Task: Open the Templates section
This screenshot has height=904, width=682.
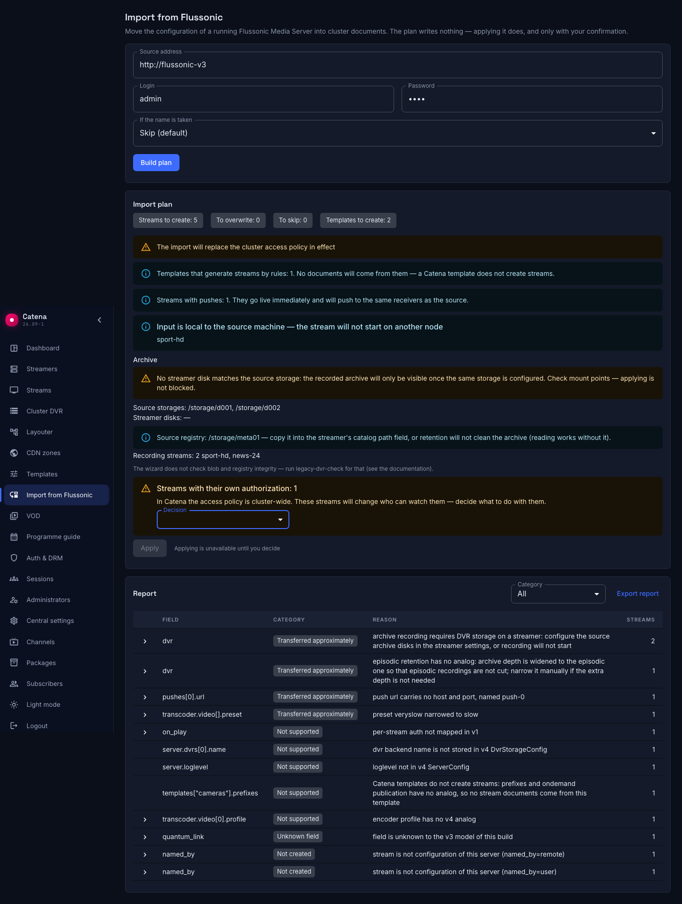Action: [x=57, y=474]
